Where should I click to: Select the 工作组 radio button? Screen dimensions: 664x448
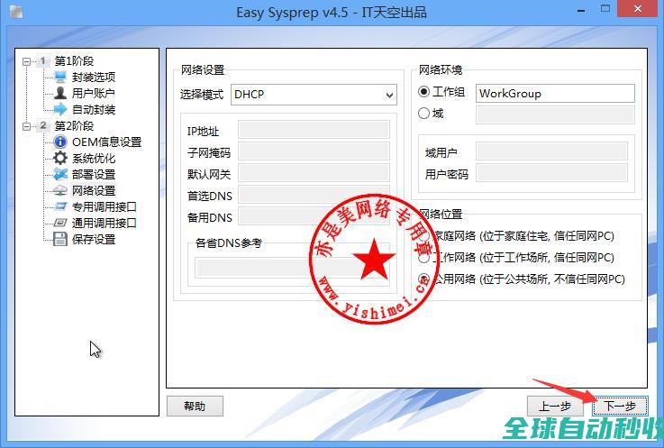click(x=424, y=93)
